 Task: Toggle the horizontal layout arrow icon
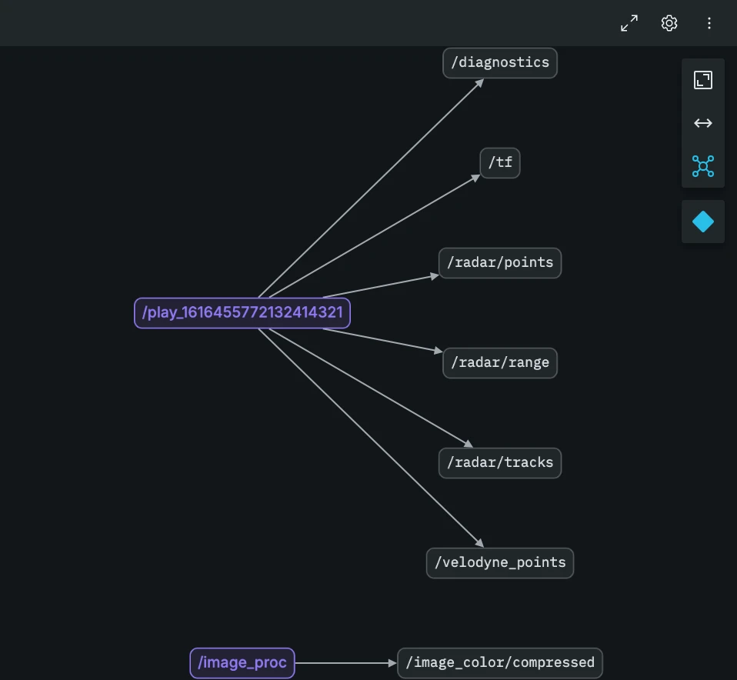click(x=702, y=123)
